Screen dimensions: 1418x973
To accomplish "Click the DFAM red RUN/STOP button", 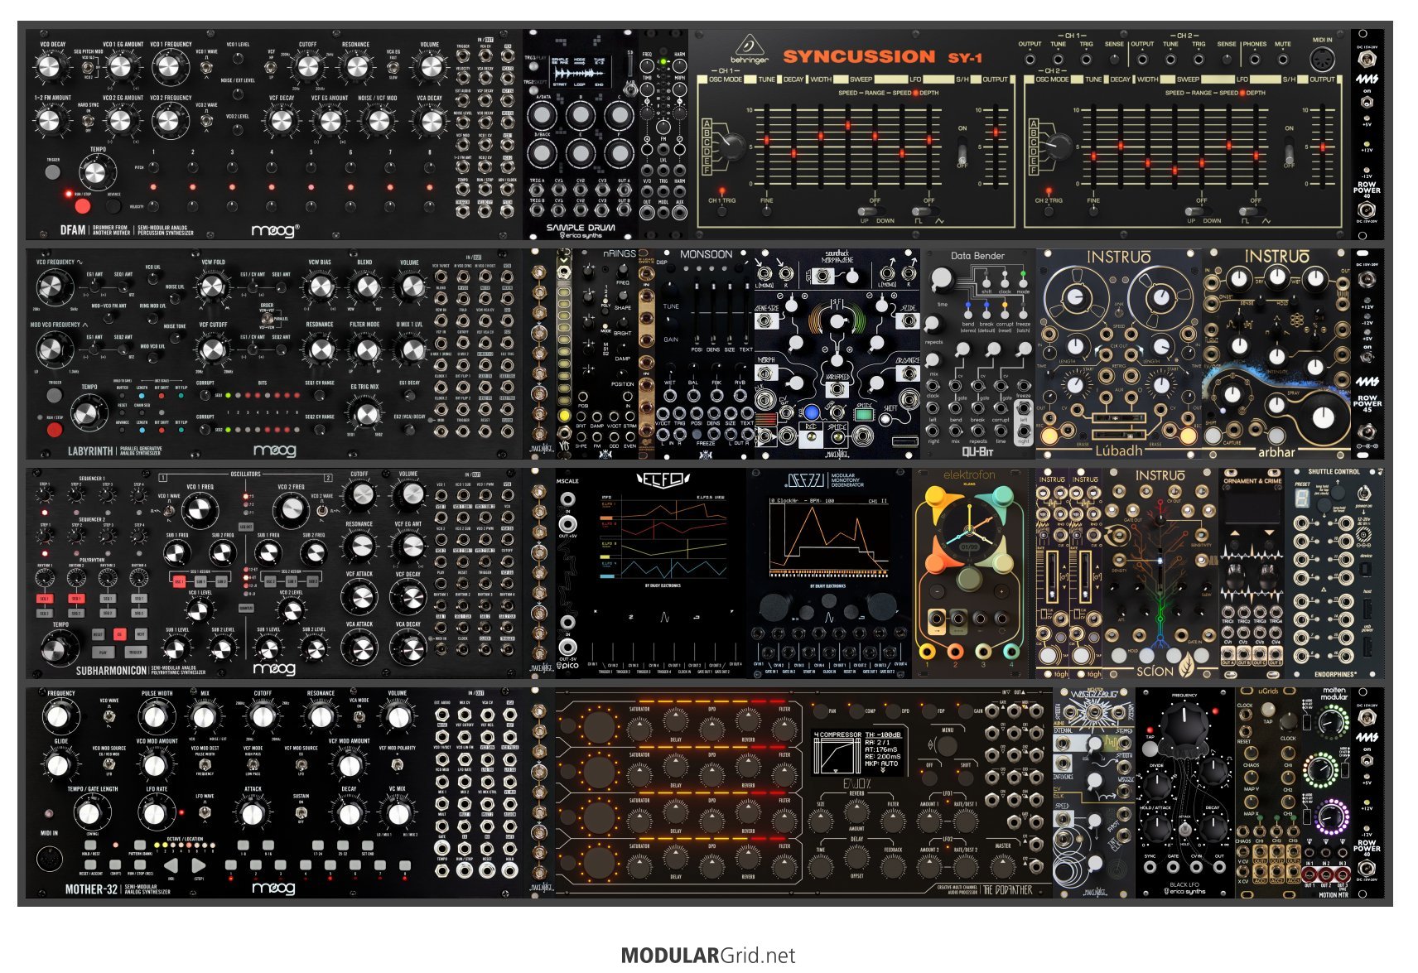I will tap(82, 207).
